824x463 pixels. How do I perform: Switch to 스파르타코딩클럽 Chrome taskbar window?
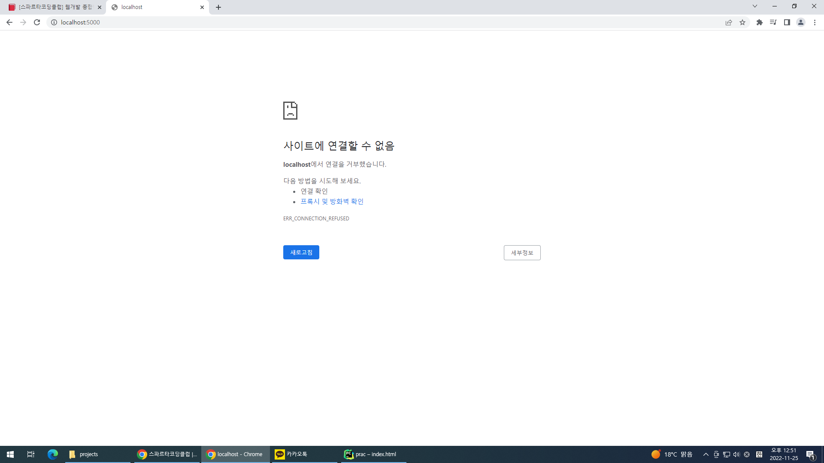click(x=167, y=454)
